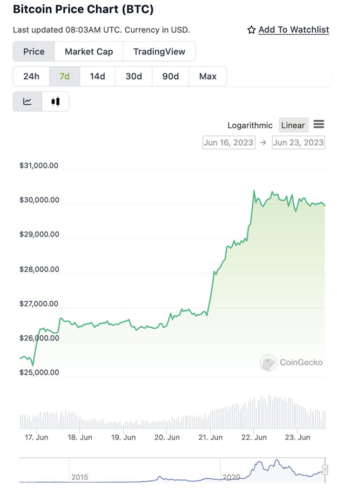Image resolution: width=337 pixels, height=488 pixels.
Task: Show the 90d price range
Action: pos(170,76)
